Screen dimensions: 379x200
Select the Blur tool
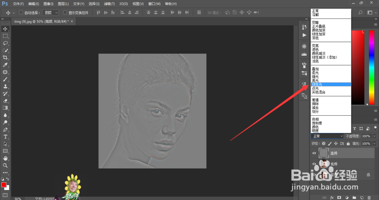[5, 115]
